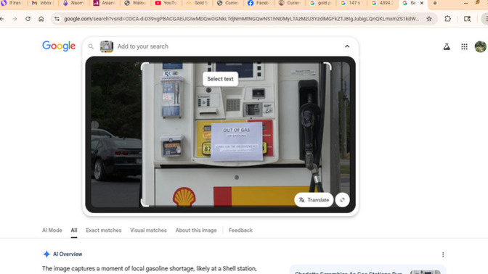Click the URL in the address bar

[242, 19]
